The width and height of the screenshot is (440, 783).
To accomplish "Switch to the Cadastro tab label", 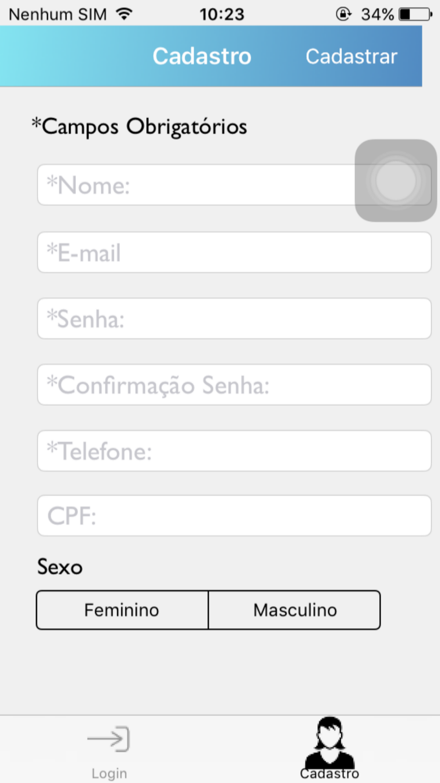I will 330,774.
